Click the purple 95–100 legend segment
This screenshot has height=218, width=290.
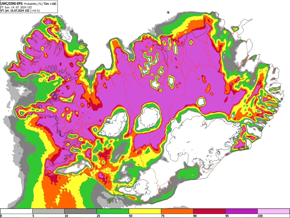242,211
